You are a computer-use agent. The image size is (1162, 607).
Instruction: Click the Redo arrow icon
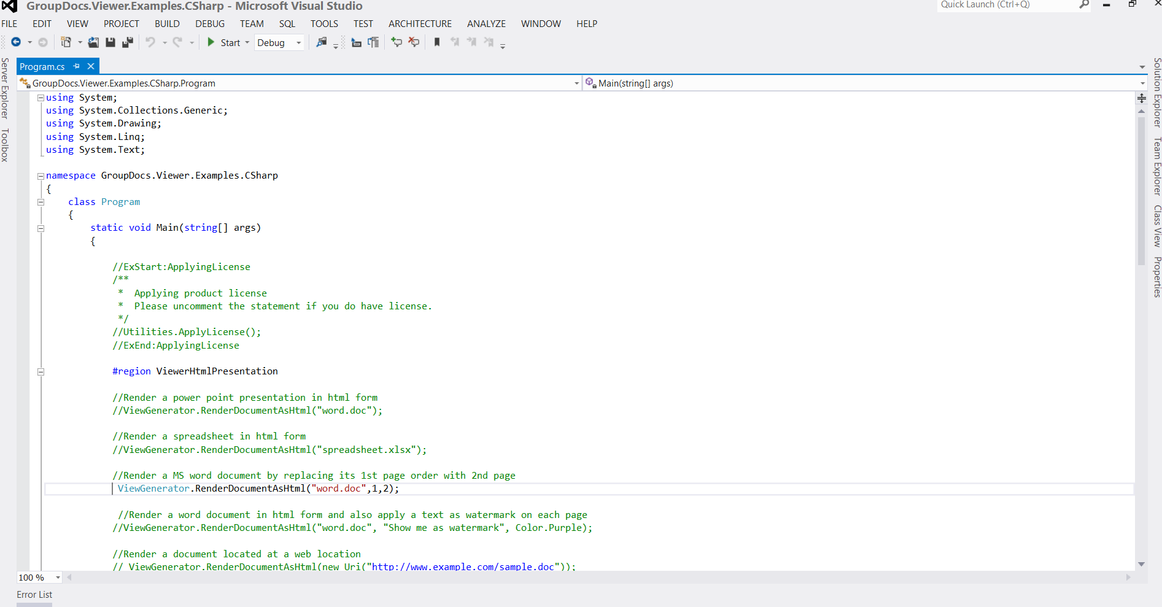point(177,42)
